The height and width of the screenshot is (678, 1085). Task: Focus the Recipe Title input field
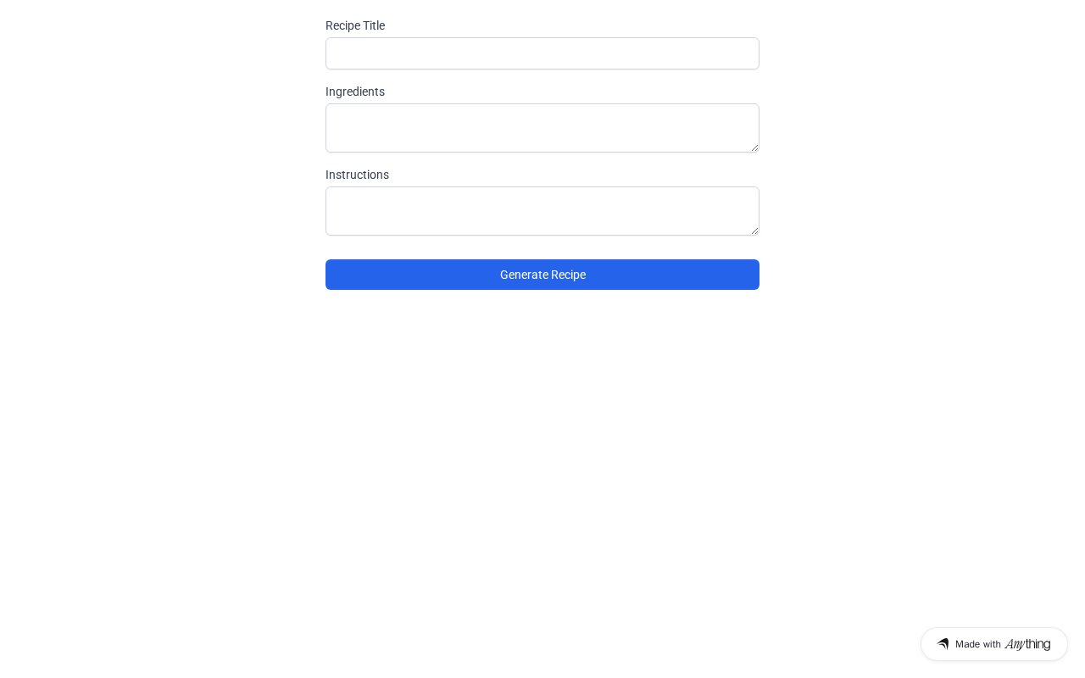click(542, 53)
